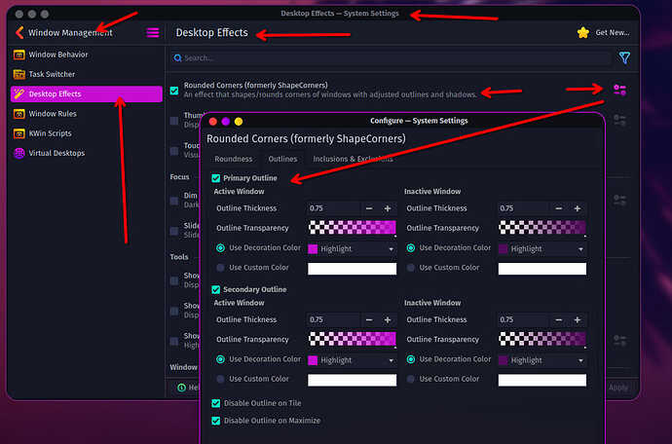The image size is (672, 444).
Task: Toggle the Primary Outline checkbox
Action: point(215,178)
